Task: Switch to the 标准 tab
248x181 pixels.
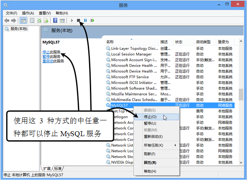Action: pos(58,169)
